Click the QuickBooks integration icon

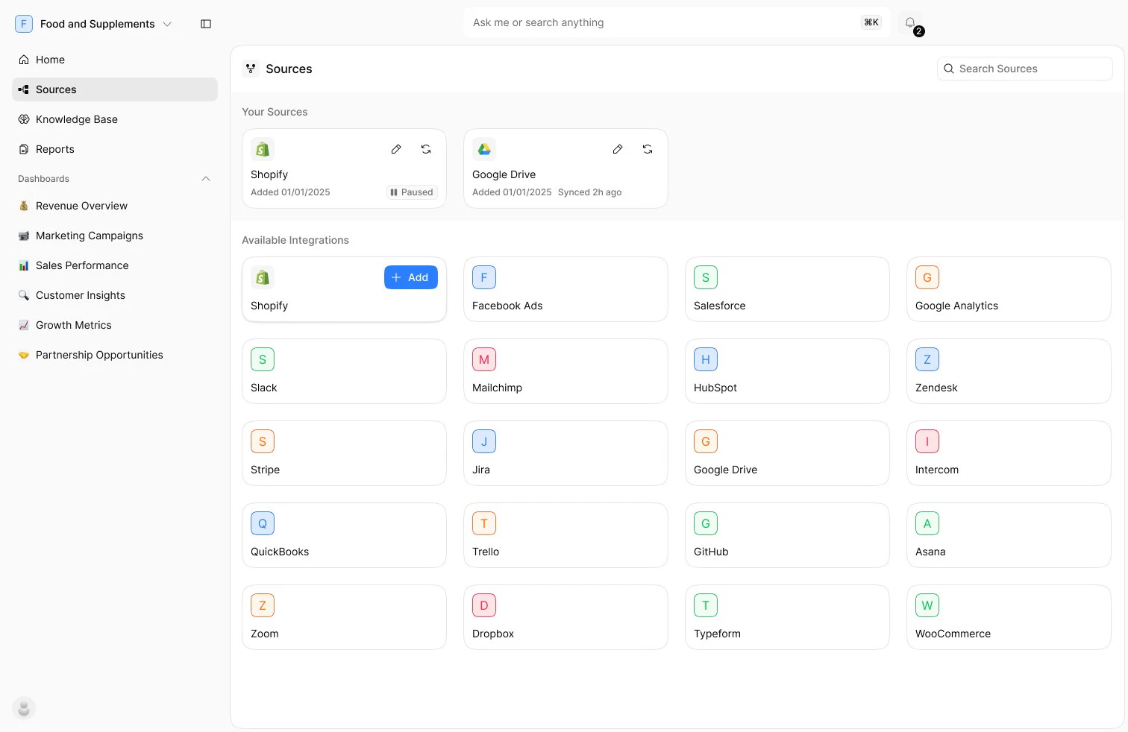263,523
